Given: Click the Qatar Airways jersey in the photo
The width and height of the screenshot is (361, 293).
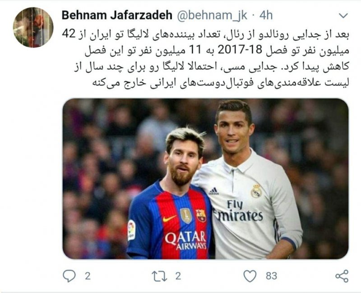Looking at the screenshot, I should click(x=171, y=221).
